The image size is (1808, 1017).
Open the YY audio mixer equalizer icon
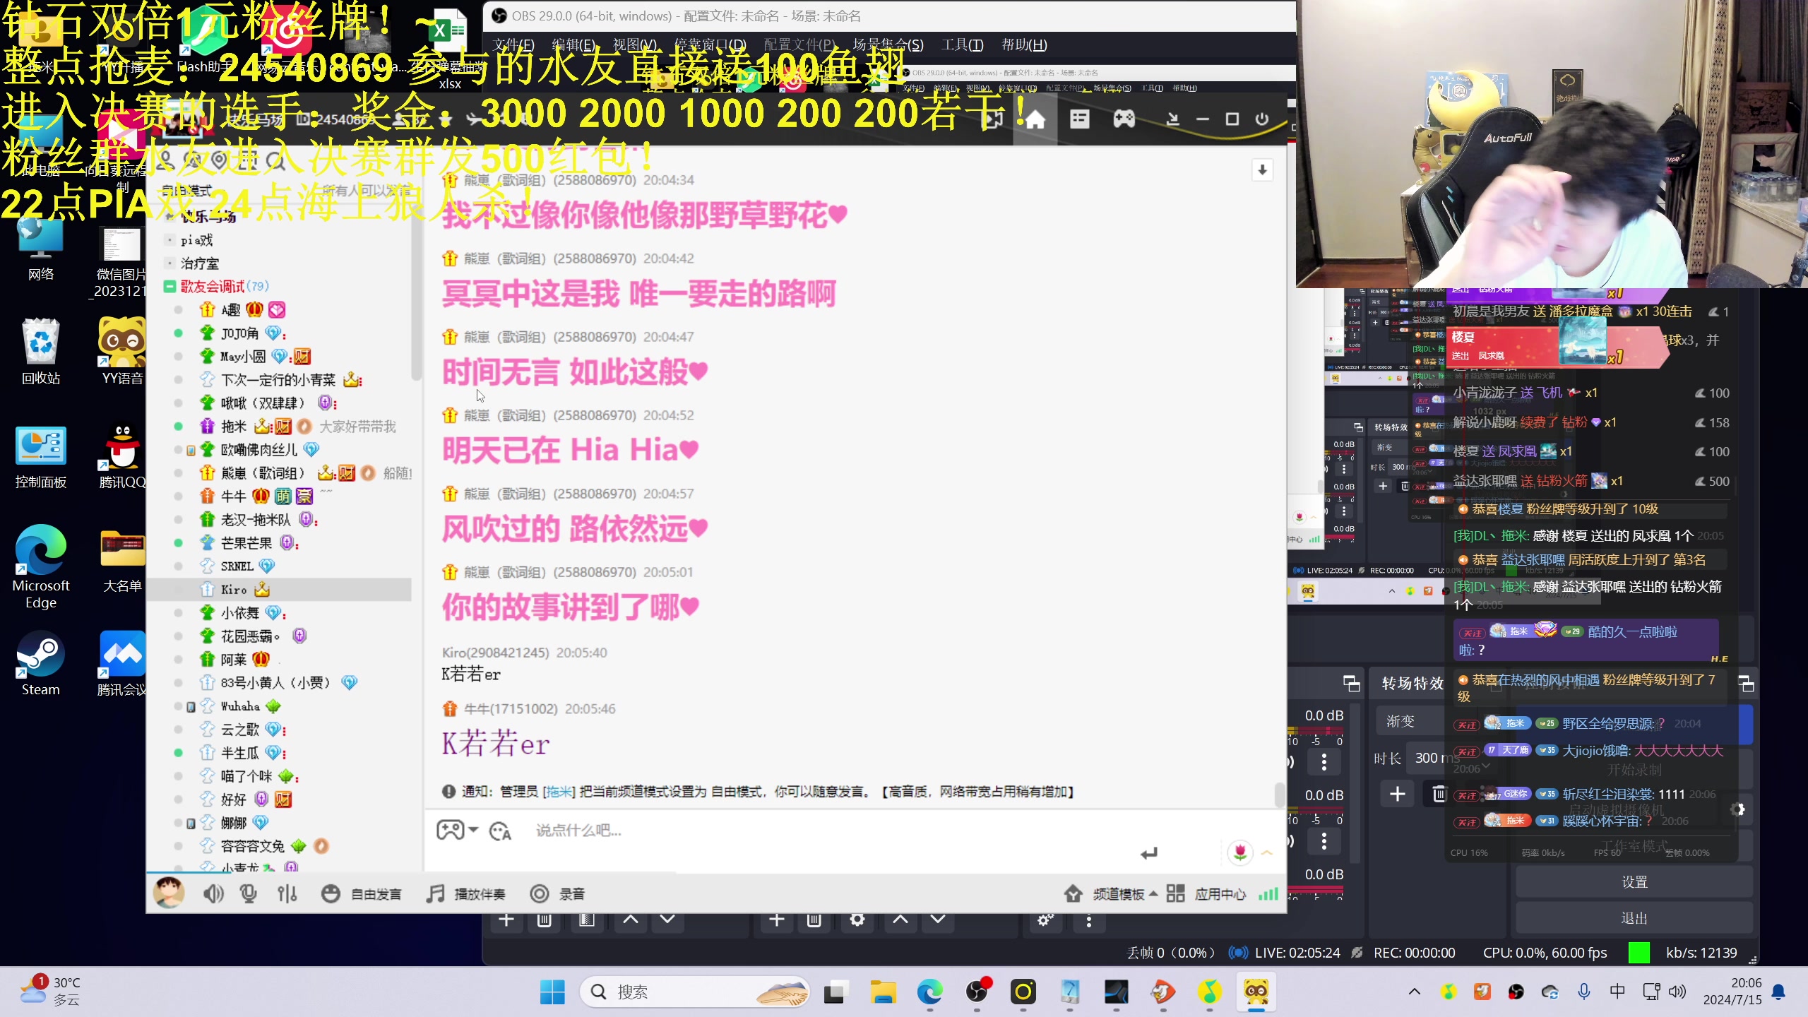click(287, 894)
